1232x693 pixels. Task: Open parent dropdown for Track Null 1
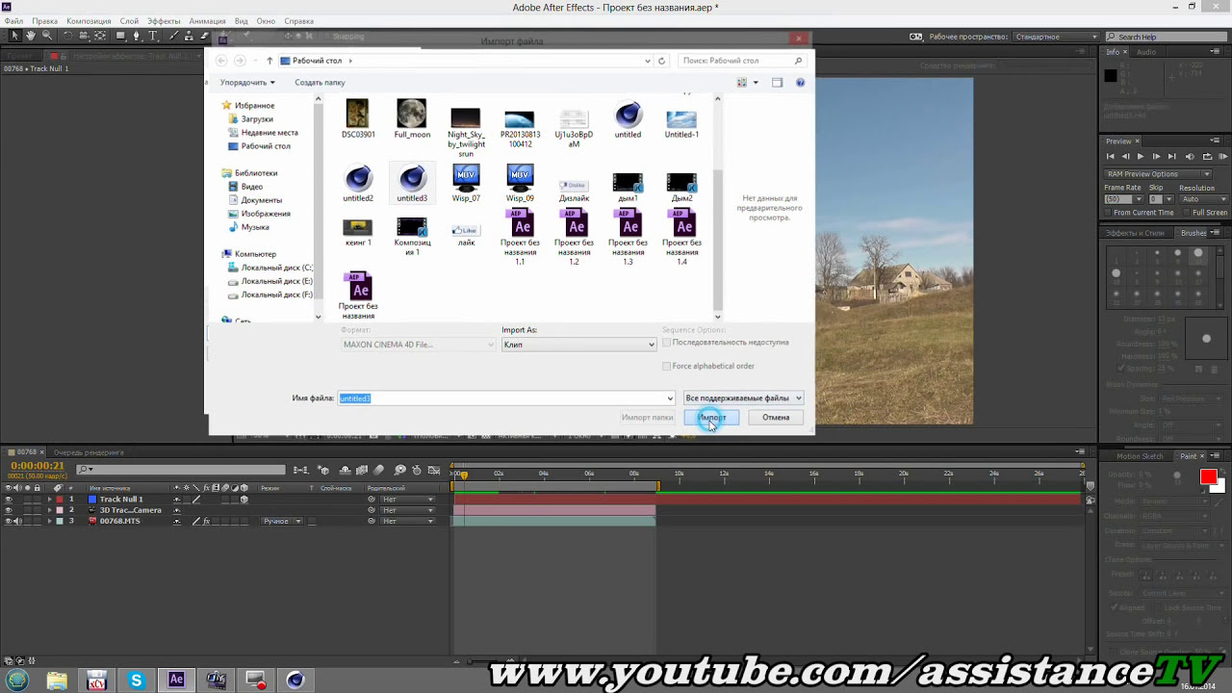(407, 500)
